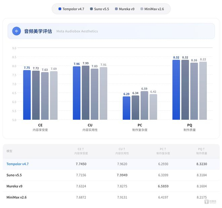Screen dimensions: 222x208
Task: Open the Tempolor v4.7 link in table
Action: 17,164
